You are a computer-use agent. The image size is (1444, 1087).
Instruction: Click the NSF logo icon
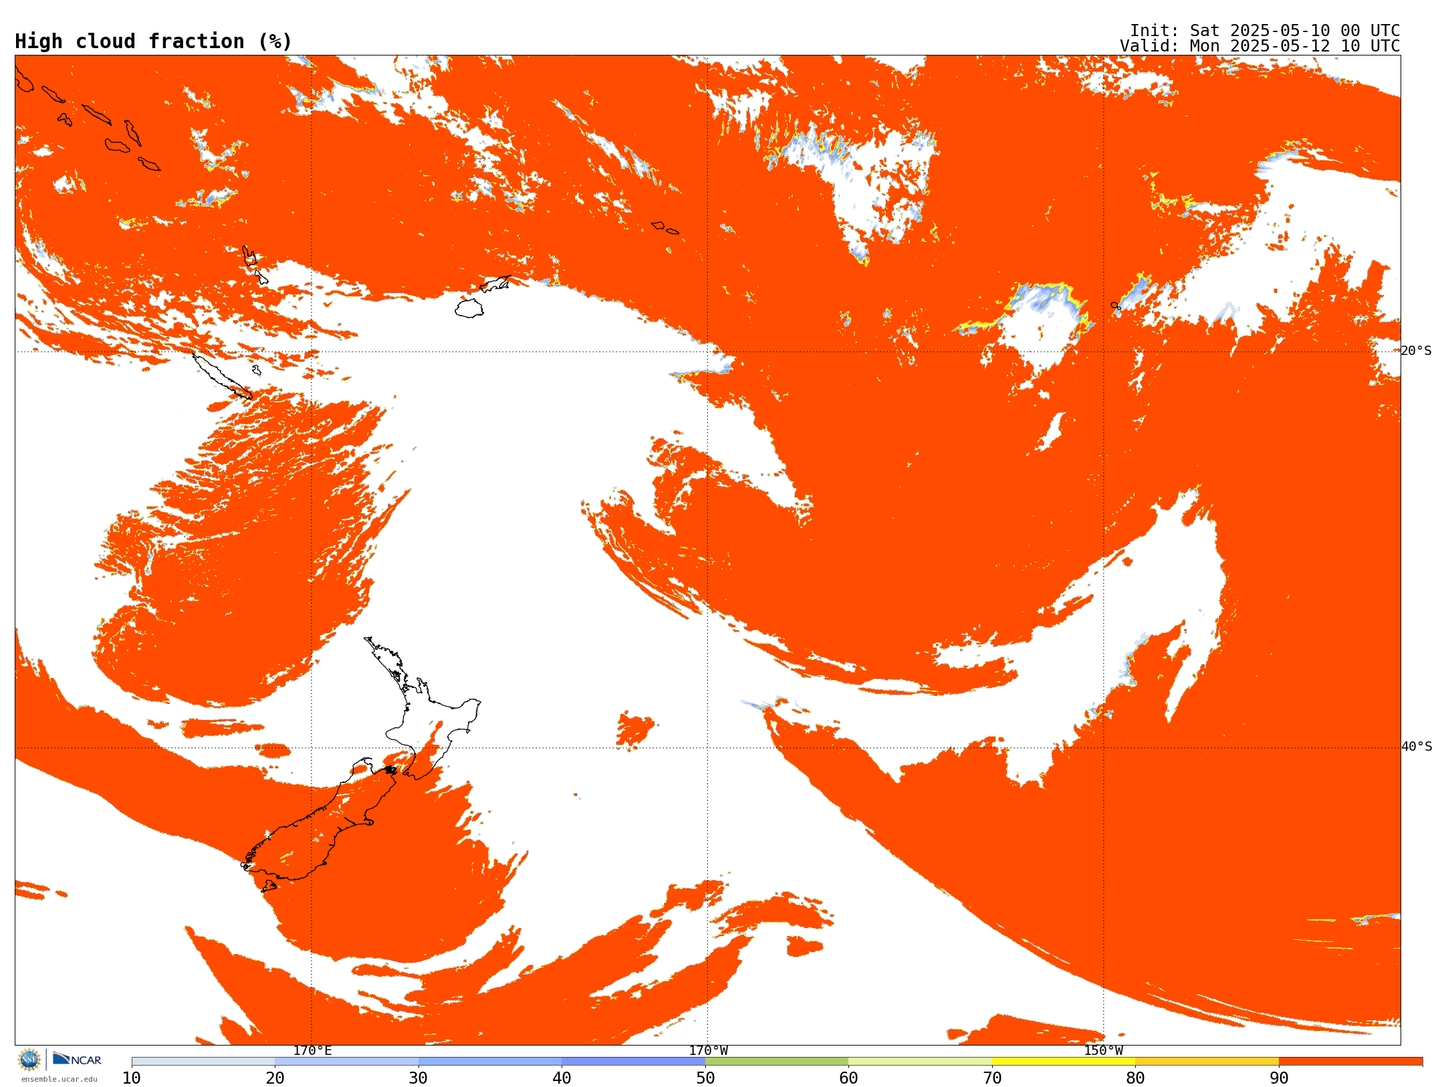[29, 1060]
